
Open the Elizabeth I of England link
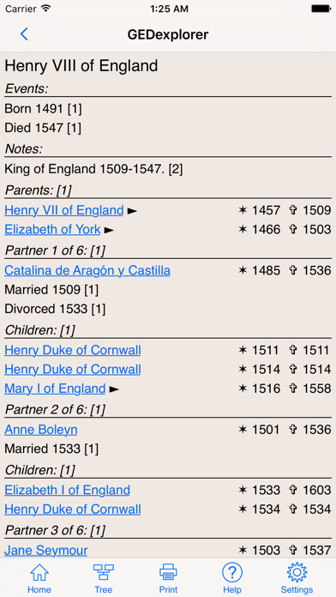click(67, 490)
